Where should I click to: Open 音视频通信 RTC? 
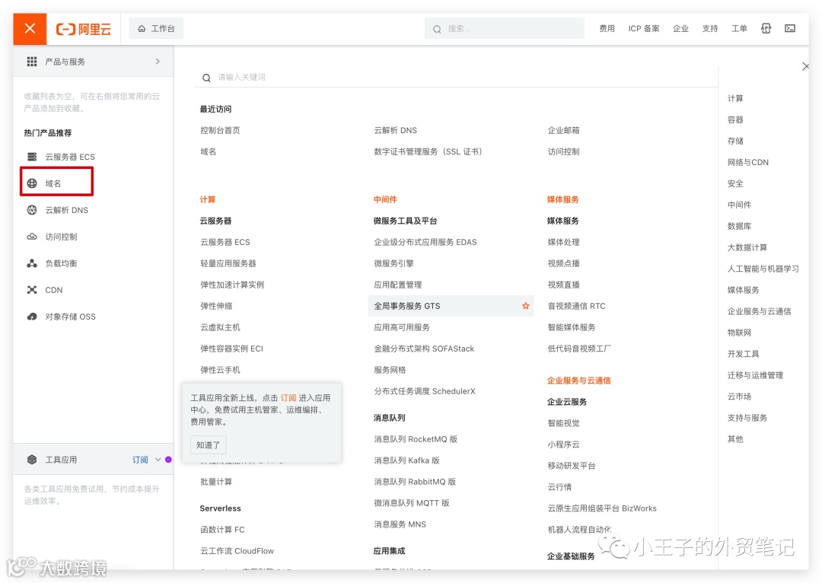click(577, 306)
